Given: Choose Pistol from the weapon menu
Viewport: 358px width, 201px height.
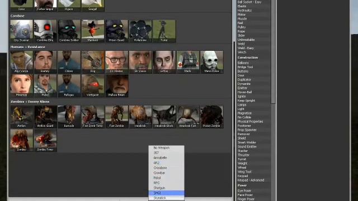Looking at the screenshot, I should point(166,178).
